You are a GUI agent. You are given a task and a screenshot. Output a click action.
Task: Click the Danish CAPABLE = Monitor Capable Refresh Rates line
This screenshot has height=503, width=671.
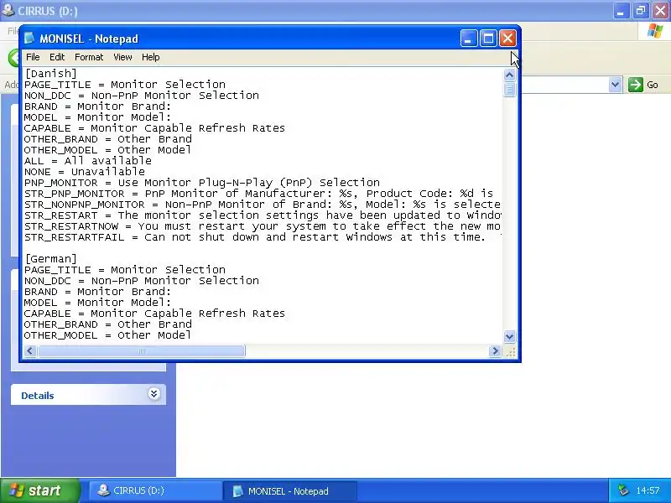tap(154, 128)
